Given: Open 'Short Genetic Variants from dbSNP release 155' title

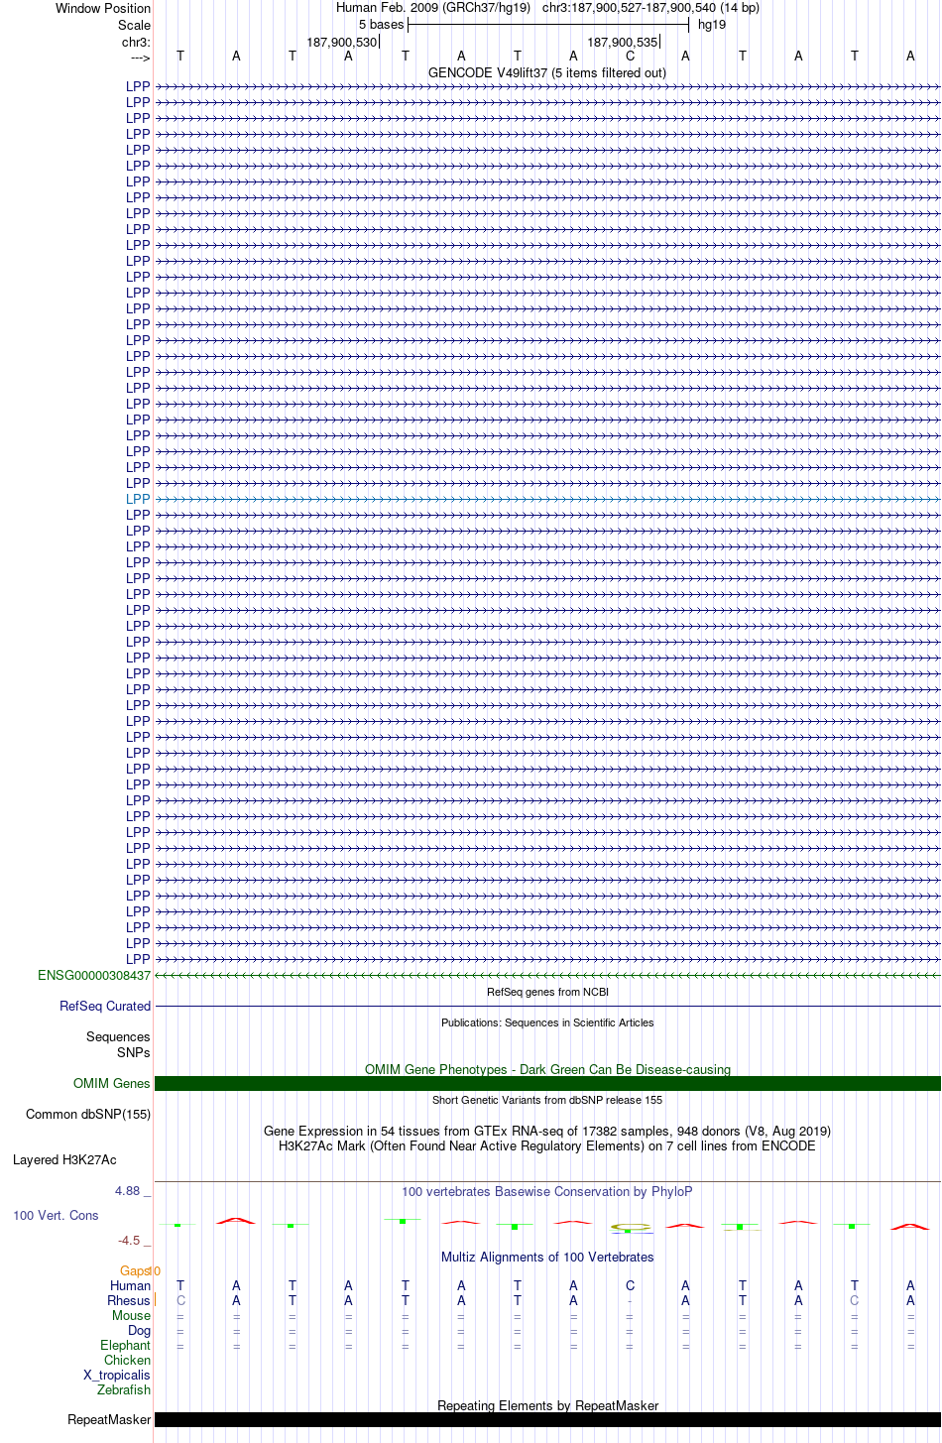Looking at the screenshot, I should [x=547, y=1100].
